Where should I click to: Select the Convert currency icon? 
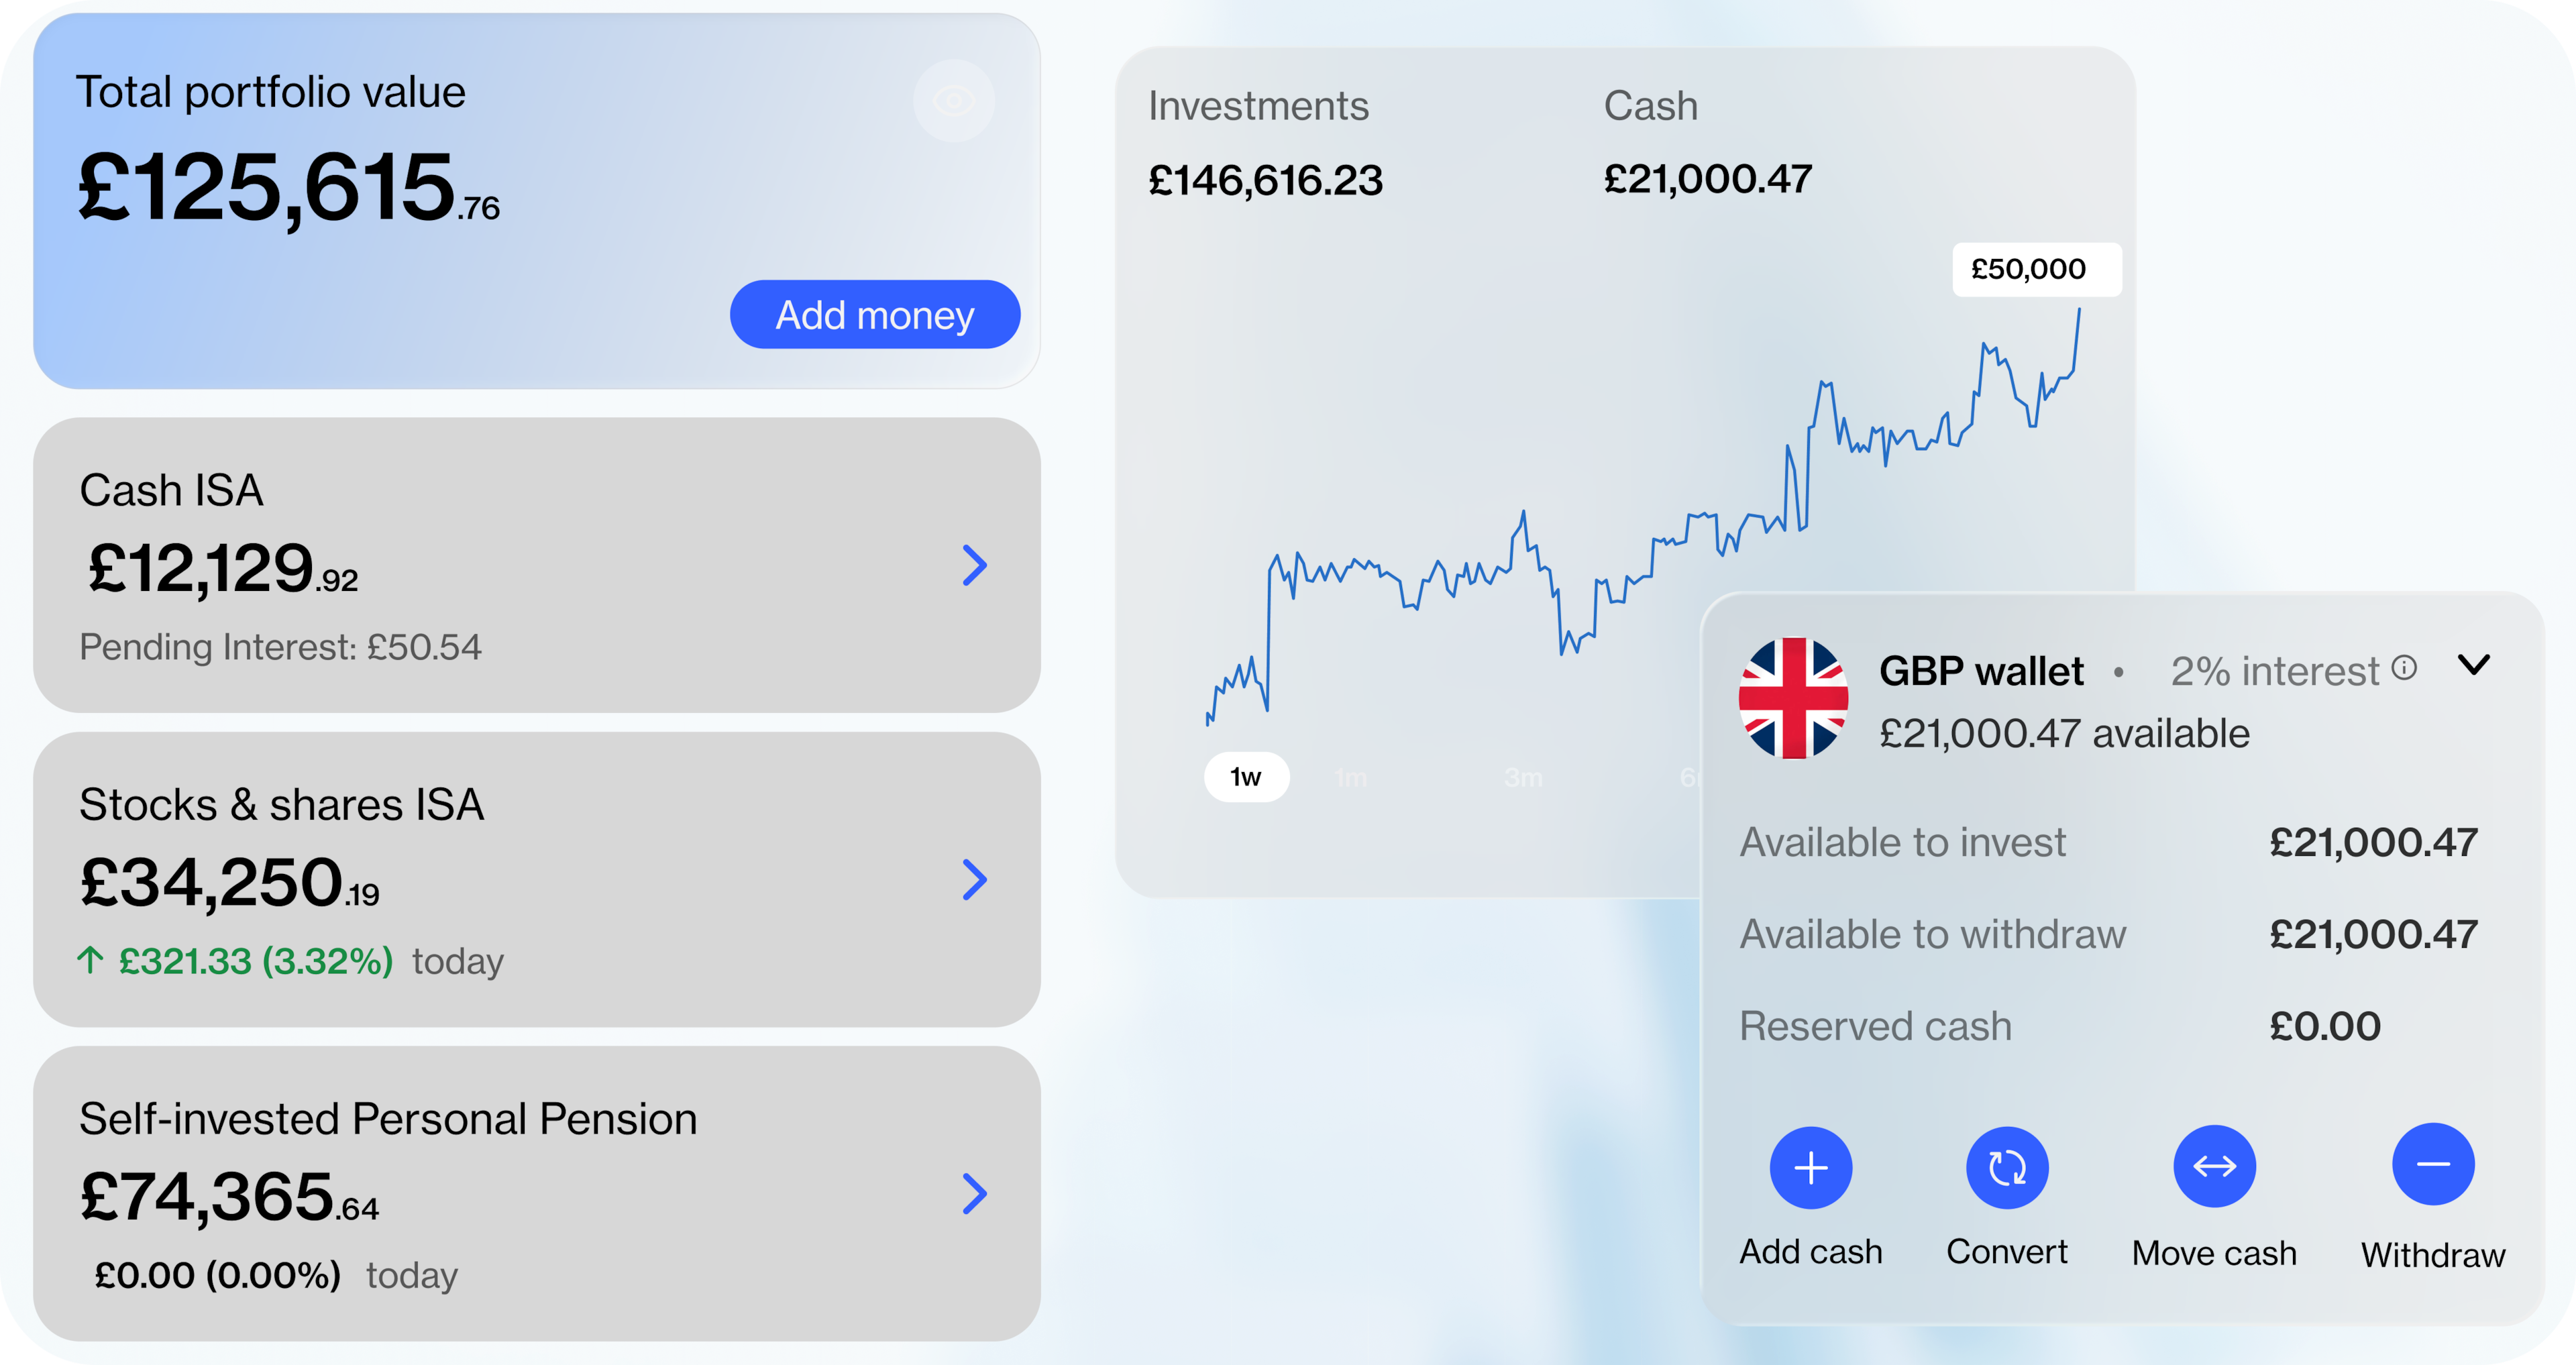click(2006, 1167)
